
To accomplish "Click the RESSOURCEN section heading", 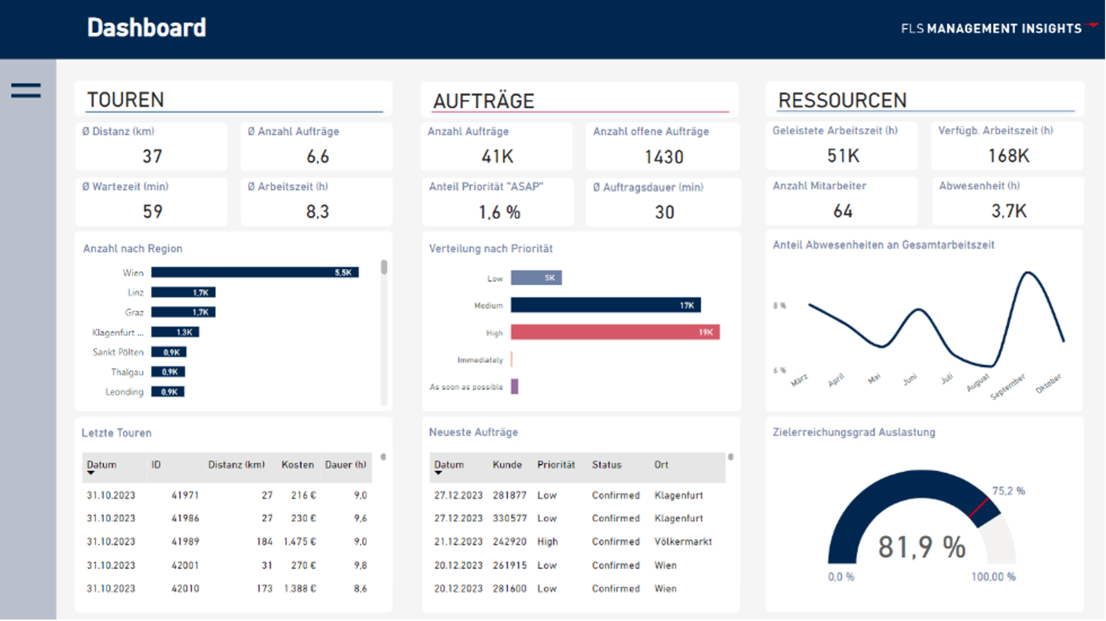I will (842, 100).
